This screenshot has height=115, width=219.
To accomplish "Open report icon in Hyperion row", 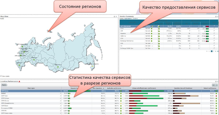I will tap(159, 33).
